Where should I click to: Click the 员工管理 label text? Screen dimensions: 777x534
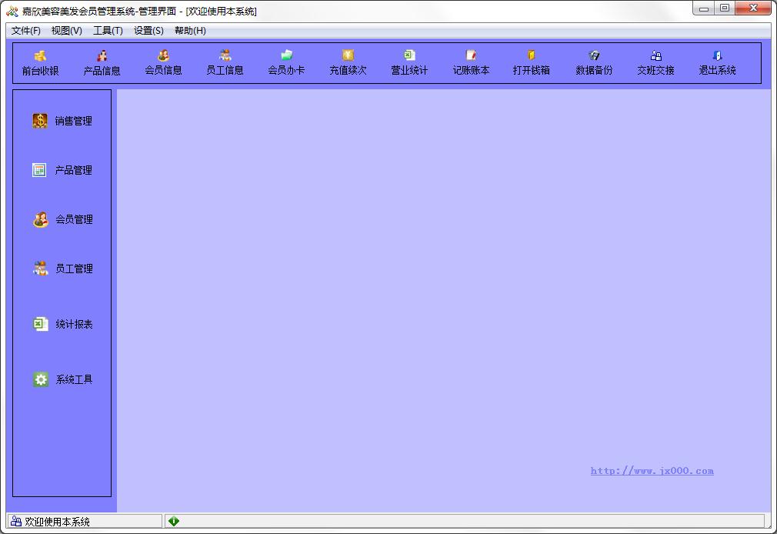(x=74, y=269)
